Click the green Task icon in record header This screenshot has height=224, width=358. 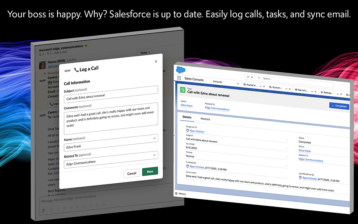pos(183,90)
